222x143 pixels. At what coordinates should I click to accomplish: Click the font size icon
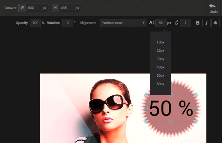click(152, 23)
